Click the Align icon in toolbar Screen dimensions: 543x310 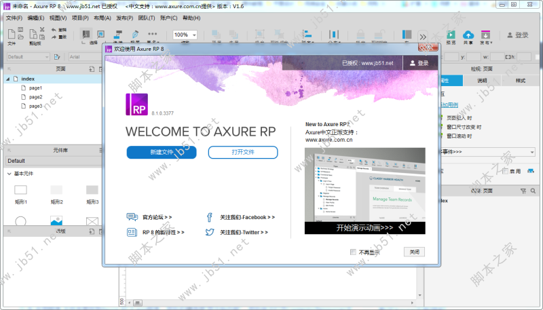coord(307,34)
